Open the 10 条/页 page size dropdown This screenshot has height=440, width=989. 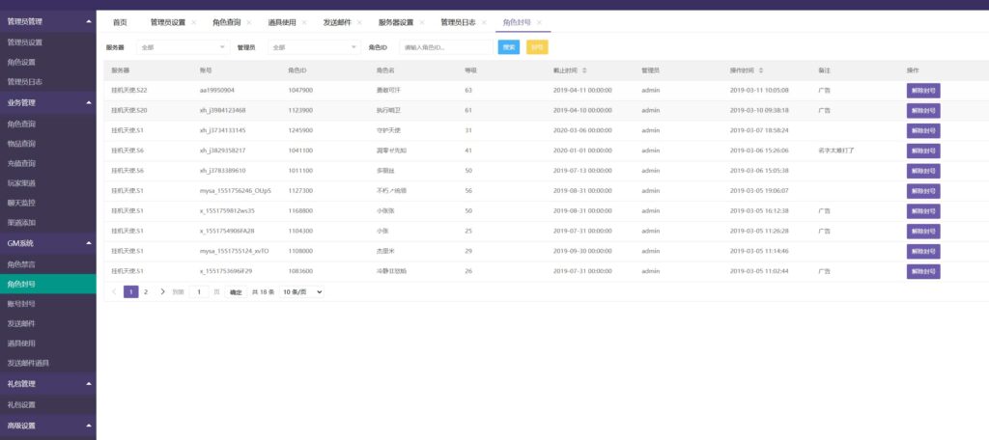click(301, 291)
